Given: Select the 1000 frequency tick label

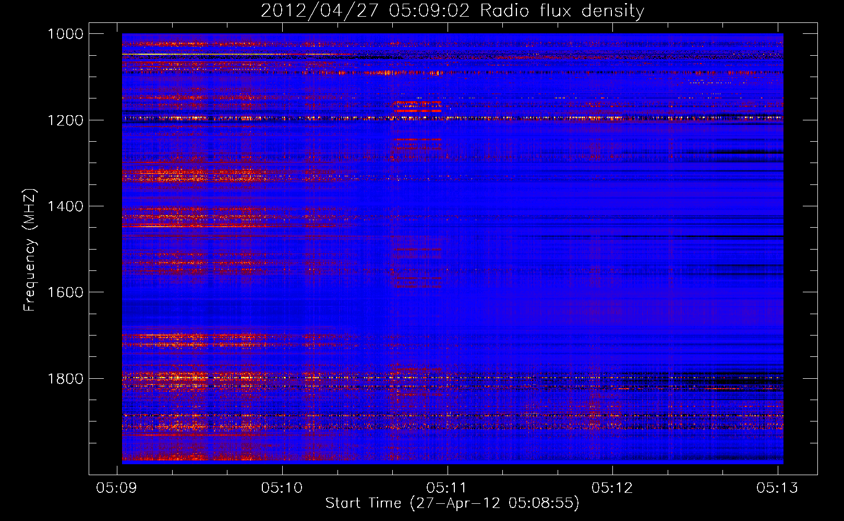Looking at the screenshot, I should coord(65,34).
